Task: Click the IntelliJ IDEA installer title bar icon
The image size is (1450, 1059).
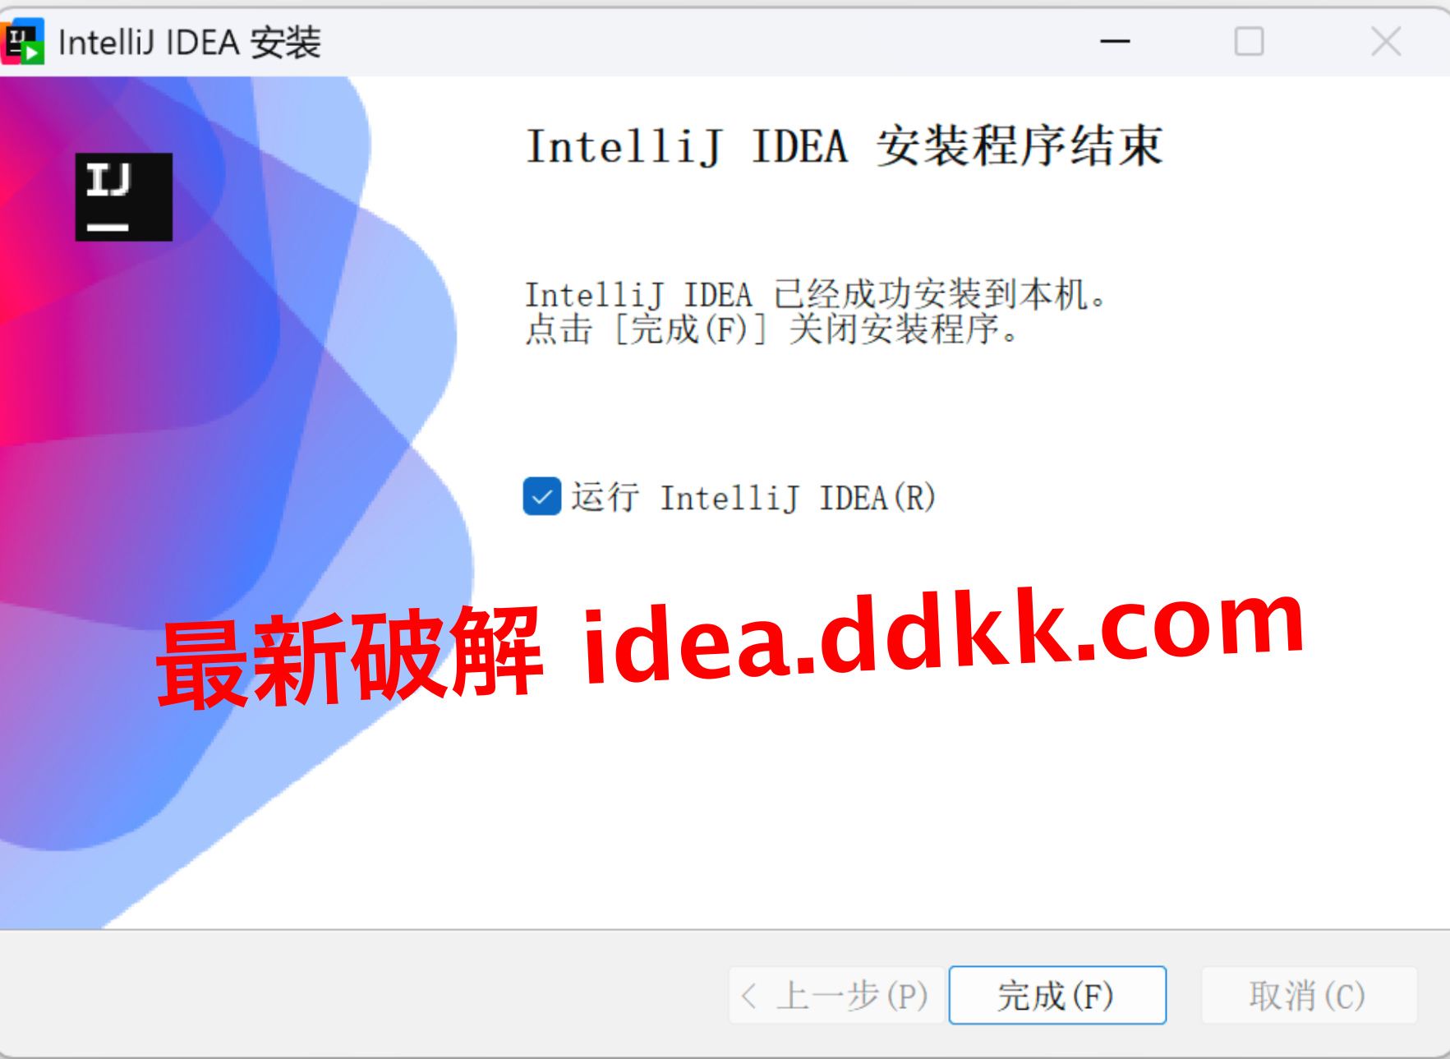Action: pos(24,41)
